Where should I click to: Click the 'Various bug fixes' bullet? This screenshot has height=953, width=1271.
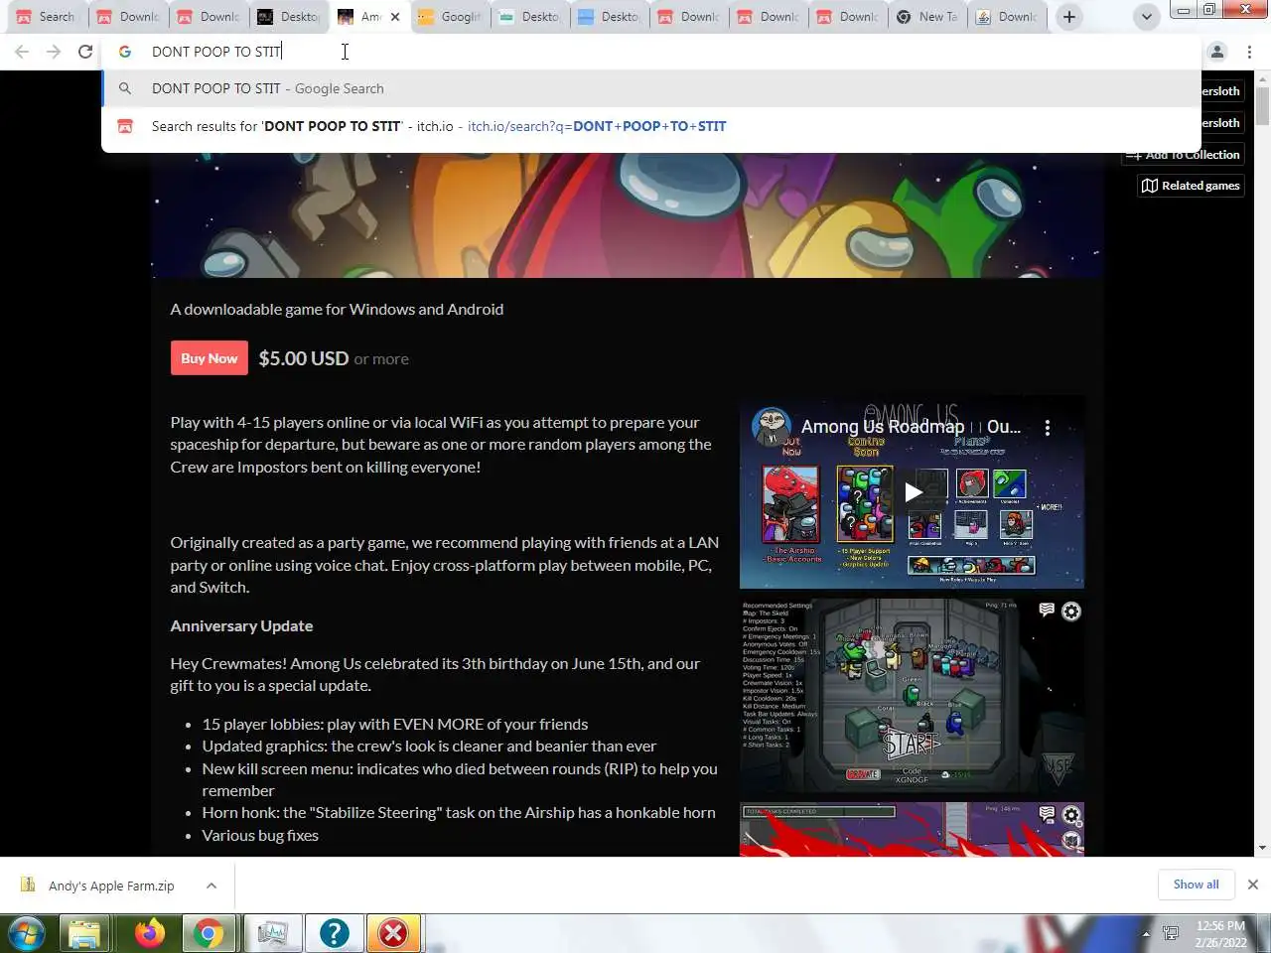pos(260,835)
